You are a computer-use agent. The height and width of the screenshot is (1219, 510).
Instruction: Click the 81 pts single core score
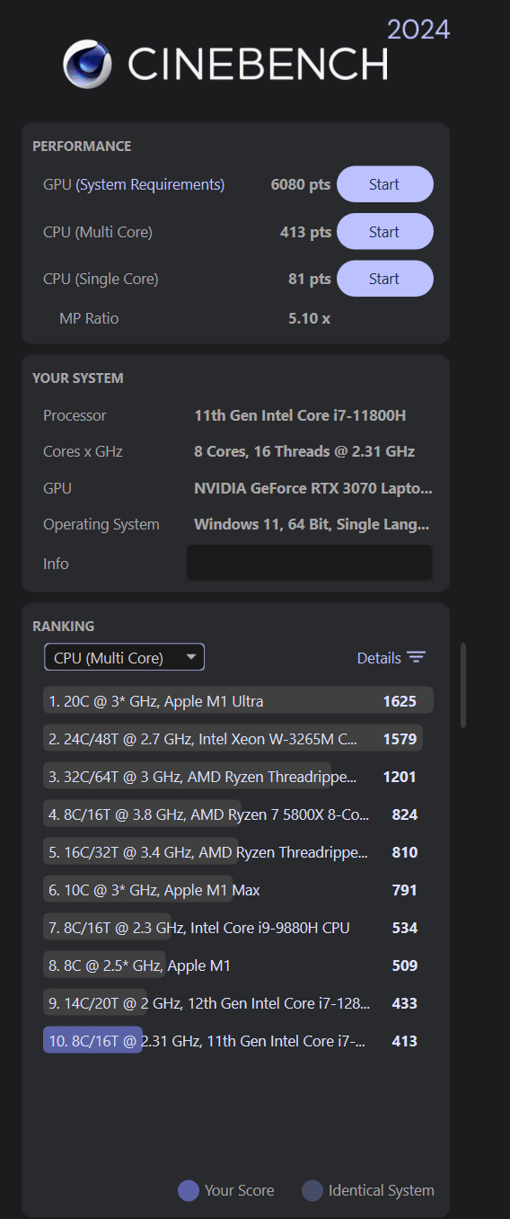pos(310,279)
